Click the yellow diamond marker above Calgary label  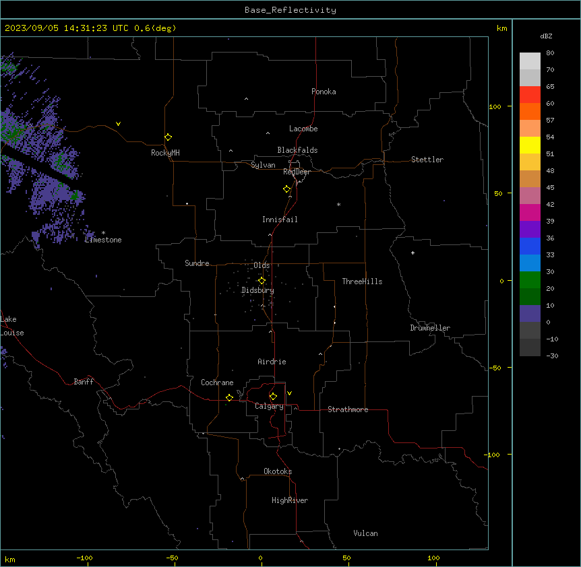pyautogui.click(x=273, y=397)
